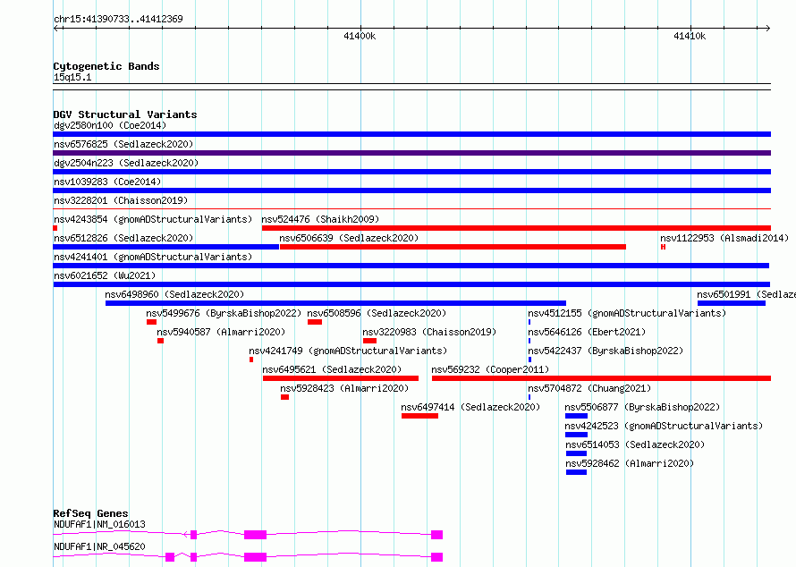
Task: Click the red nsv569232 variant bar
Action: 602,378
